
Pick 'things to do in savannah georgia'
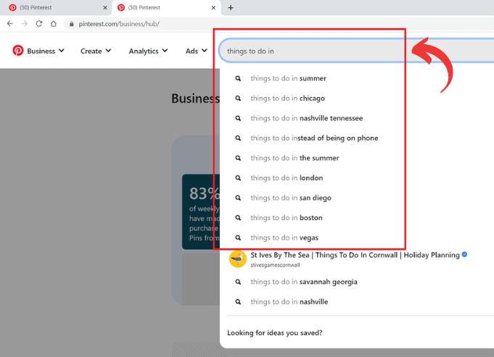[304, 282]
